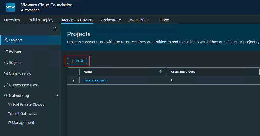Click the 0 users and groups cell
Image resolution: width=260 pixels, height=136 pixels.
pos(172,80)
